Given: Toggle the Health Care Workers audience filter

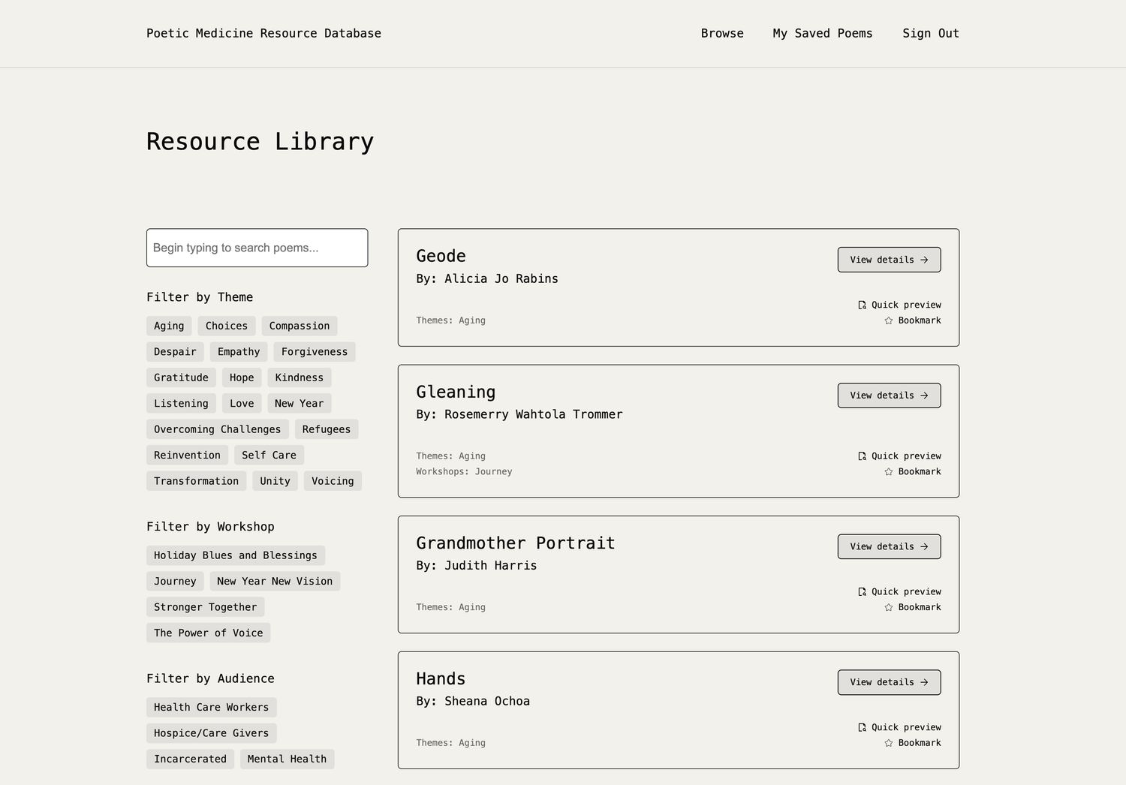Looking at the screenshot, I should [211, 707].
